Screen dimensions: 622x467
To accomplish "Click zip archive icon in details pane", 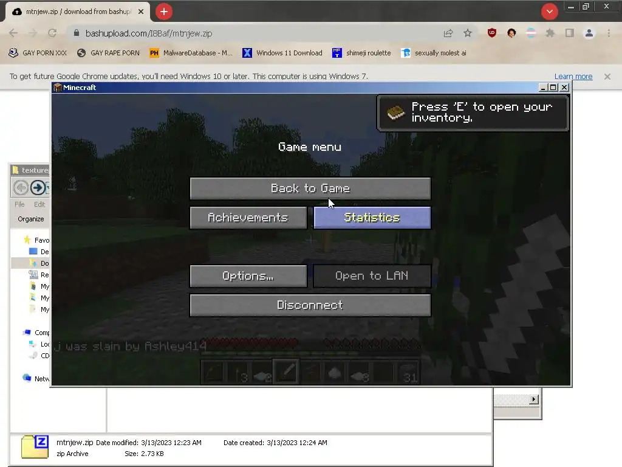I will tap(35, 447).
